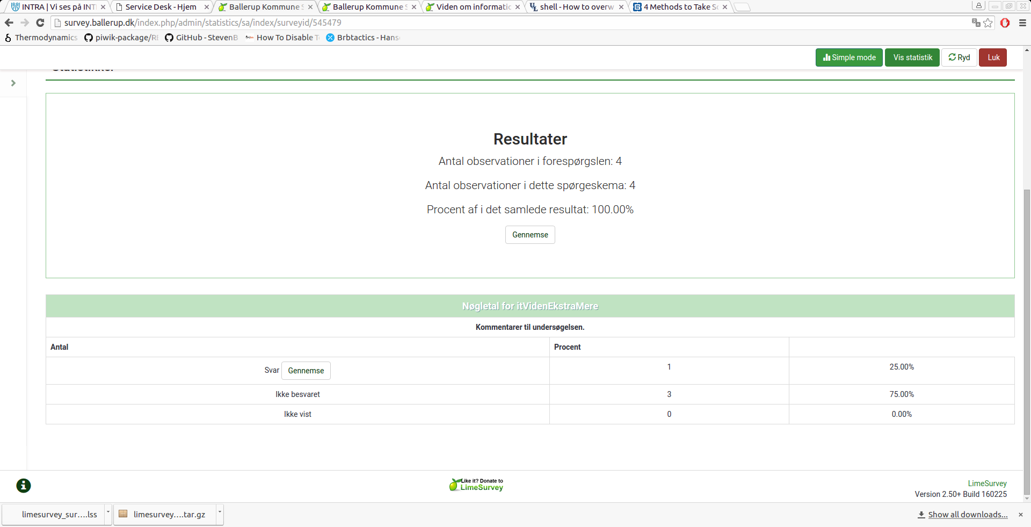Click the browser address bar
Image resolution: width=1031 pixels, height=527 pixels.
pyautogui.click(x=483, y=23)
